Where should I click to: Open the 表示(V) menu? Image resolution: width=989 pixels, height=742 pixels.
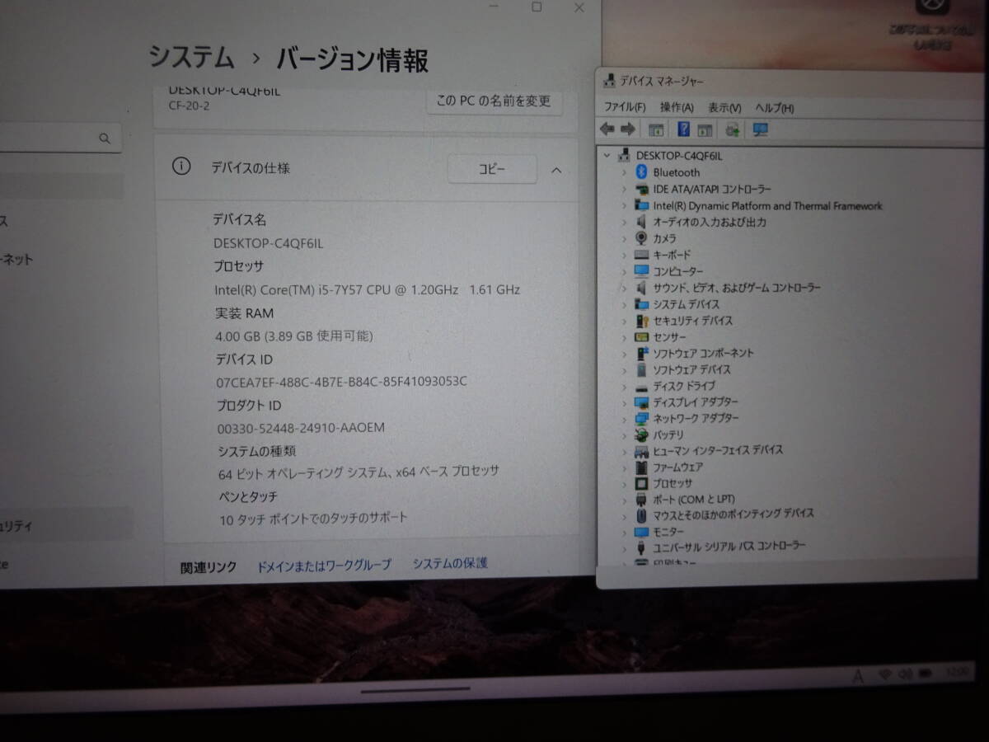724,108
